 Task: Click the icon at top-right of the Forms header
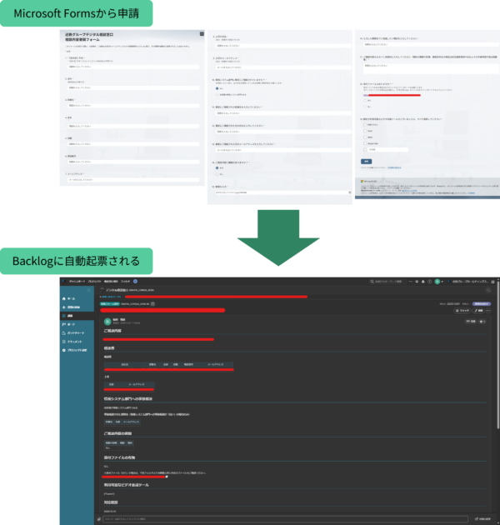click(x=202, y=34)
